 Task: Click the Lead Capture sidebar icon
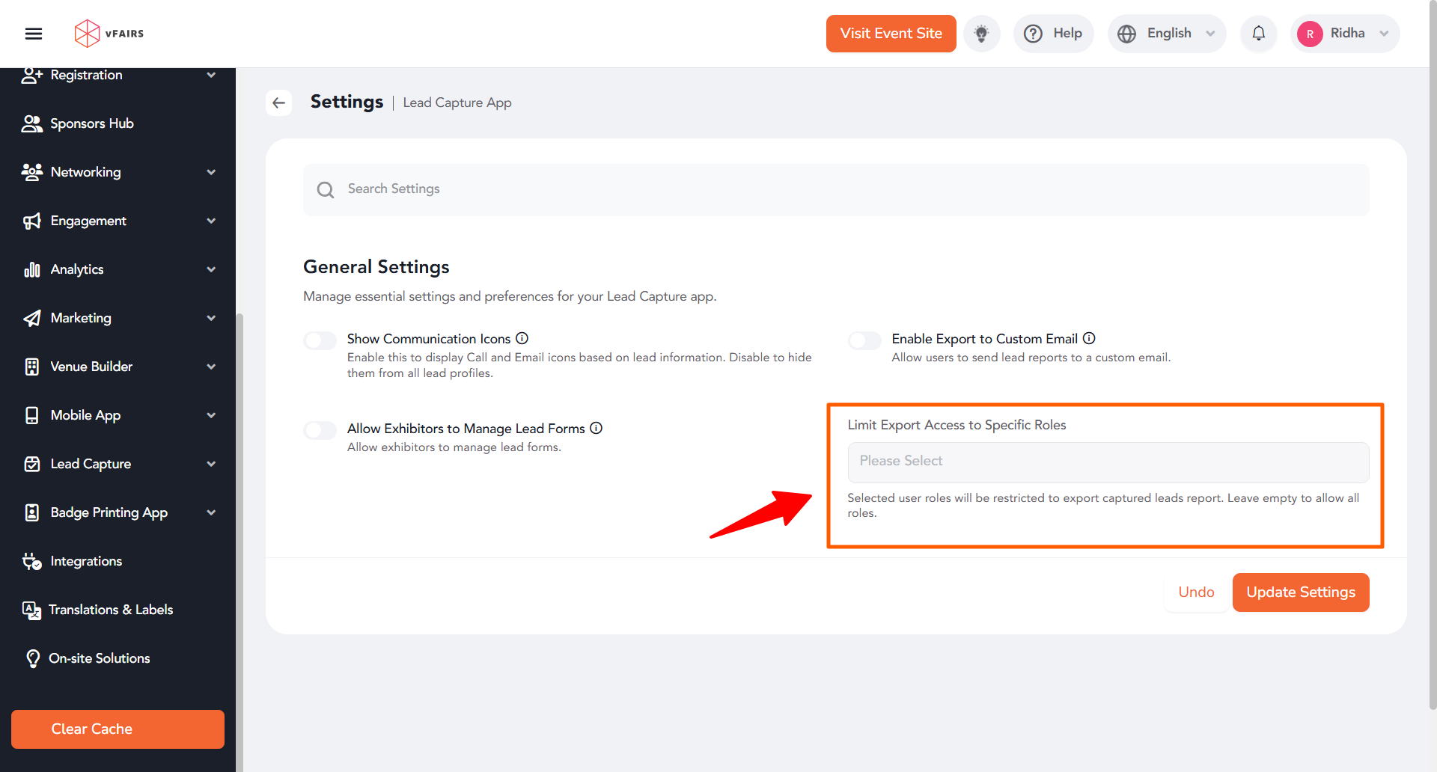coord(31,464)
